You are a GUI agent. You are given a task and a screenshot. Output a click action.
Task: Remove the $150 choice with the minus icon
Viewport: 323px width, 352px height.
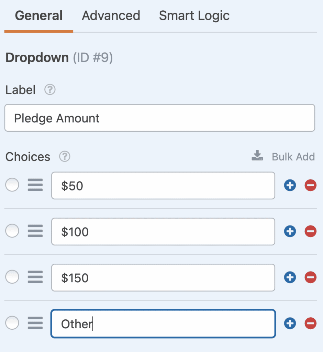tap(310, 277)
